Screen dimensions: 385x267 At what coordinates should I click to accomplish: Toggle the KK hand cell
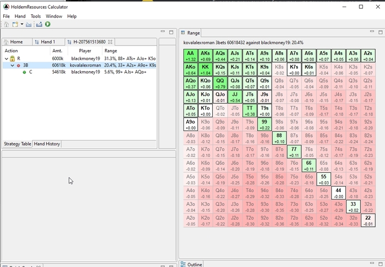coord(205,69)
